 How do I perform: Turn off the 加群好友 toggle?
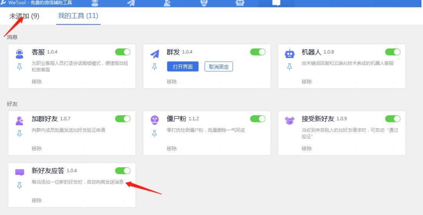[x=123, y=119]
